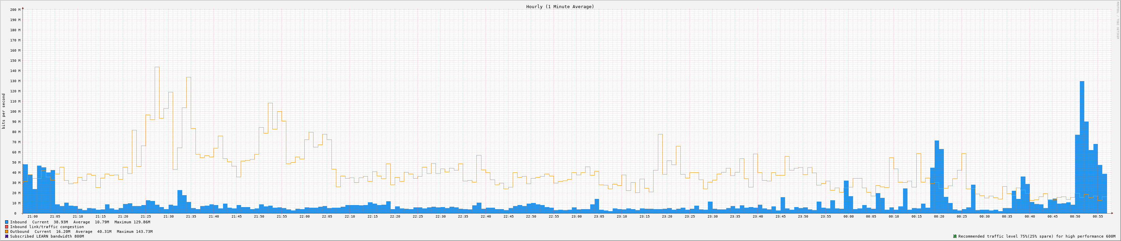Click the 23:20 time label on x-axis

tap(667, 216)
